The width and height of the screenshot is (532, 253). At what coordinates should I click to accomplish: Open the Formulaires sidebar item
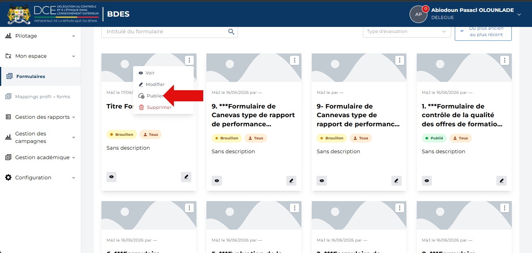tap(41, 76)
